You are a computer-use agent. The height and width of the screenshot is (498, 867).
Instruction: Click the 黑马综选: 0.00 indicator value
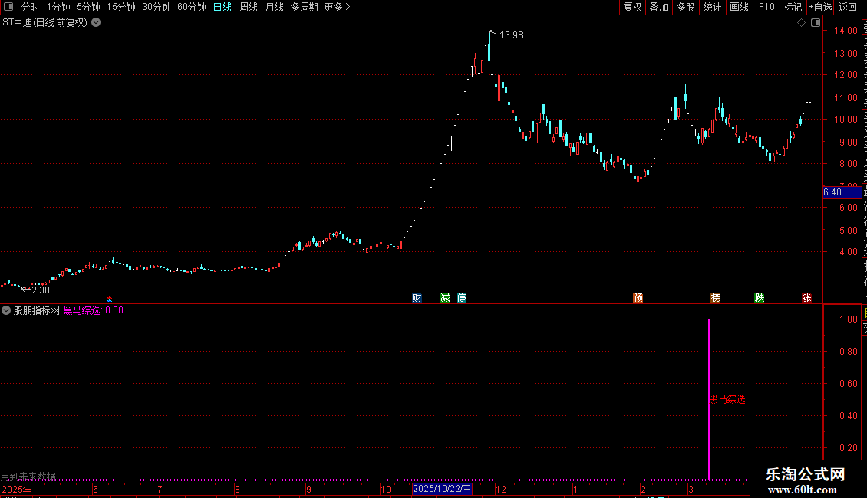pos(94,310)
